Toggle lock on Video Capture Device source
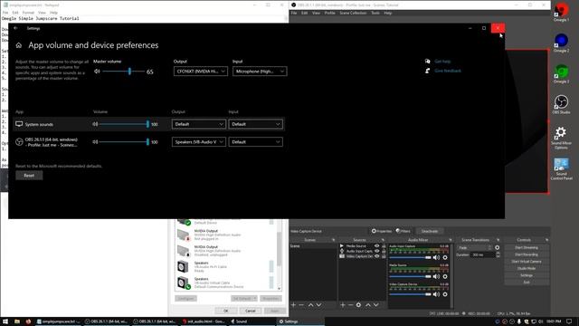Screen dimensions: 579x326 coord(384,256)
